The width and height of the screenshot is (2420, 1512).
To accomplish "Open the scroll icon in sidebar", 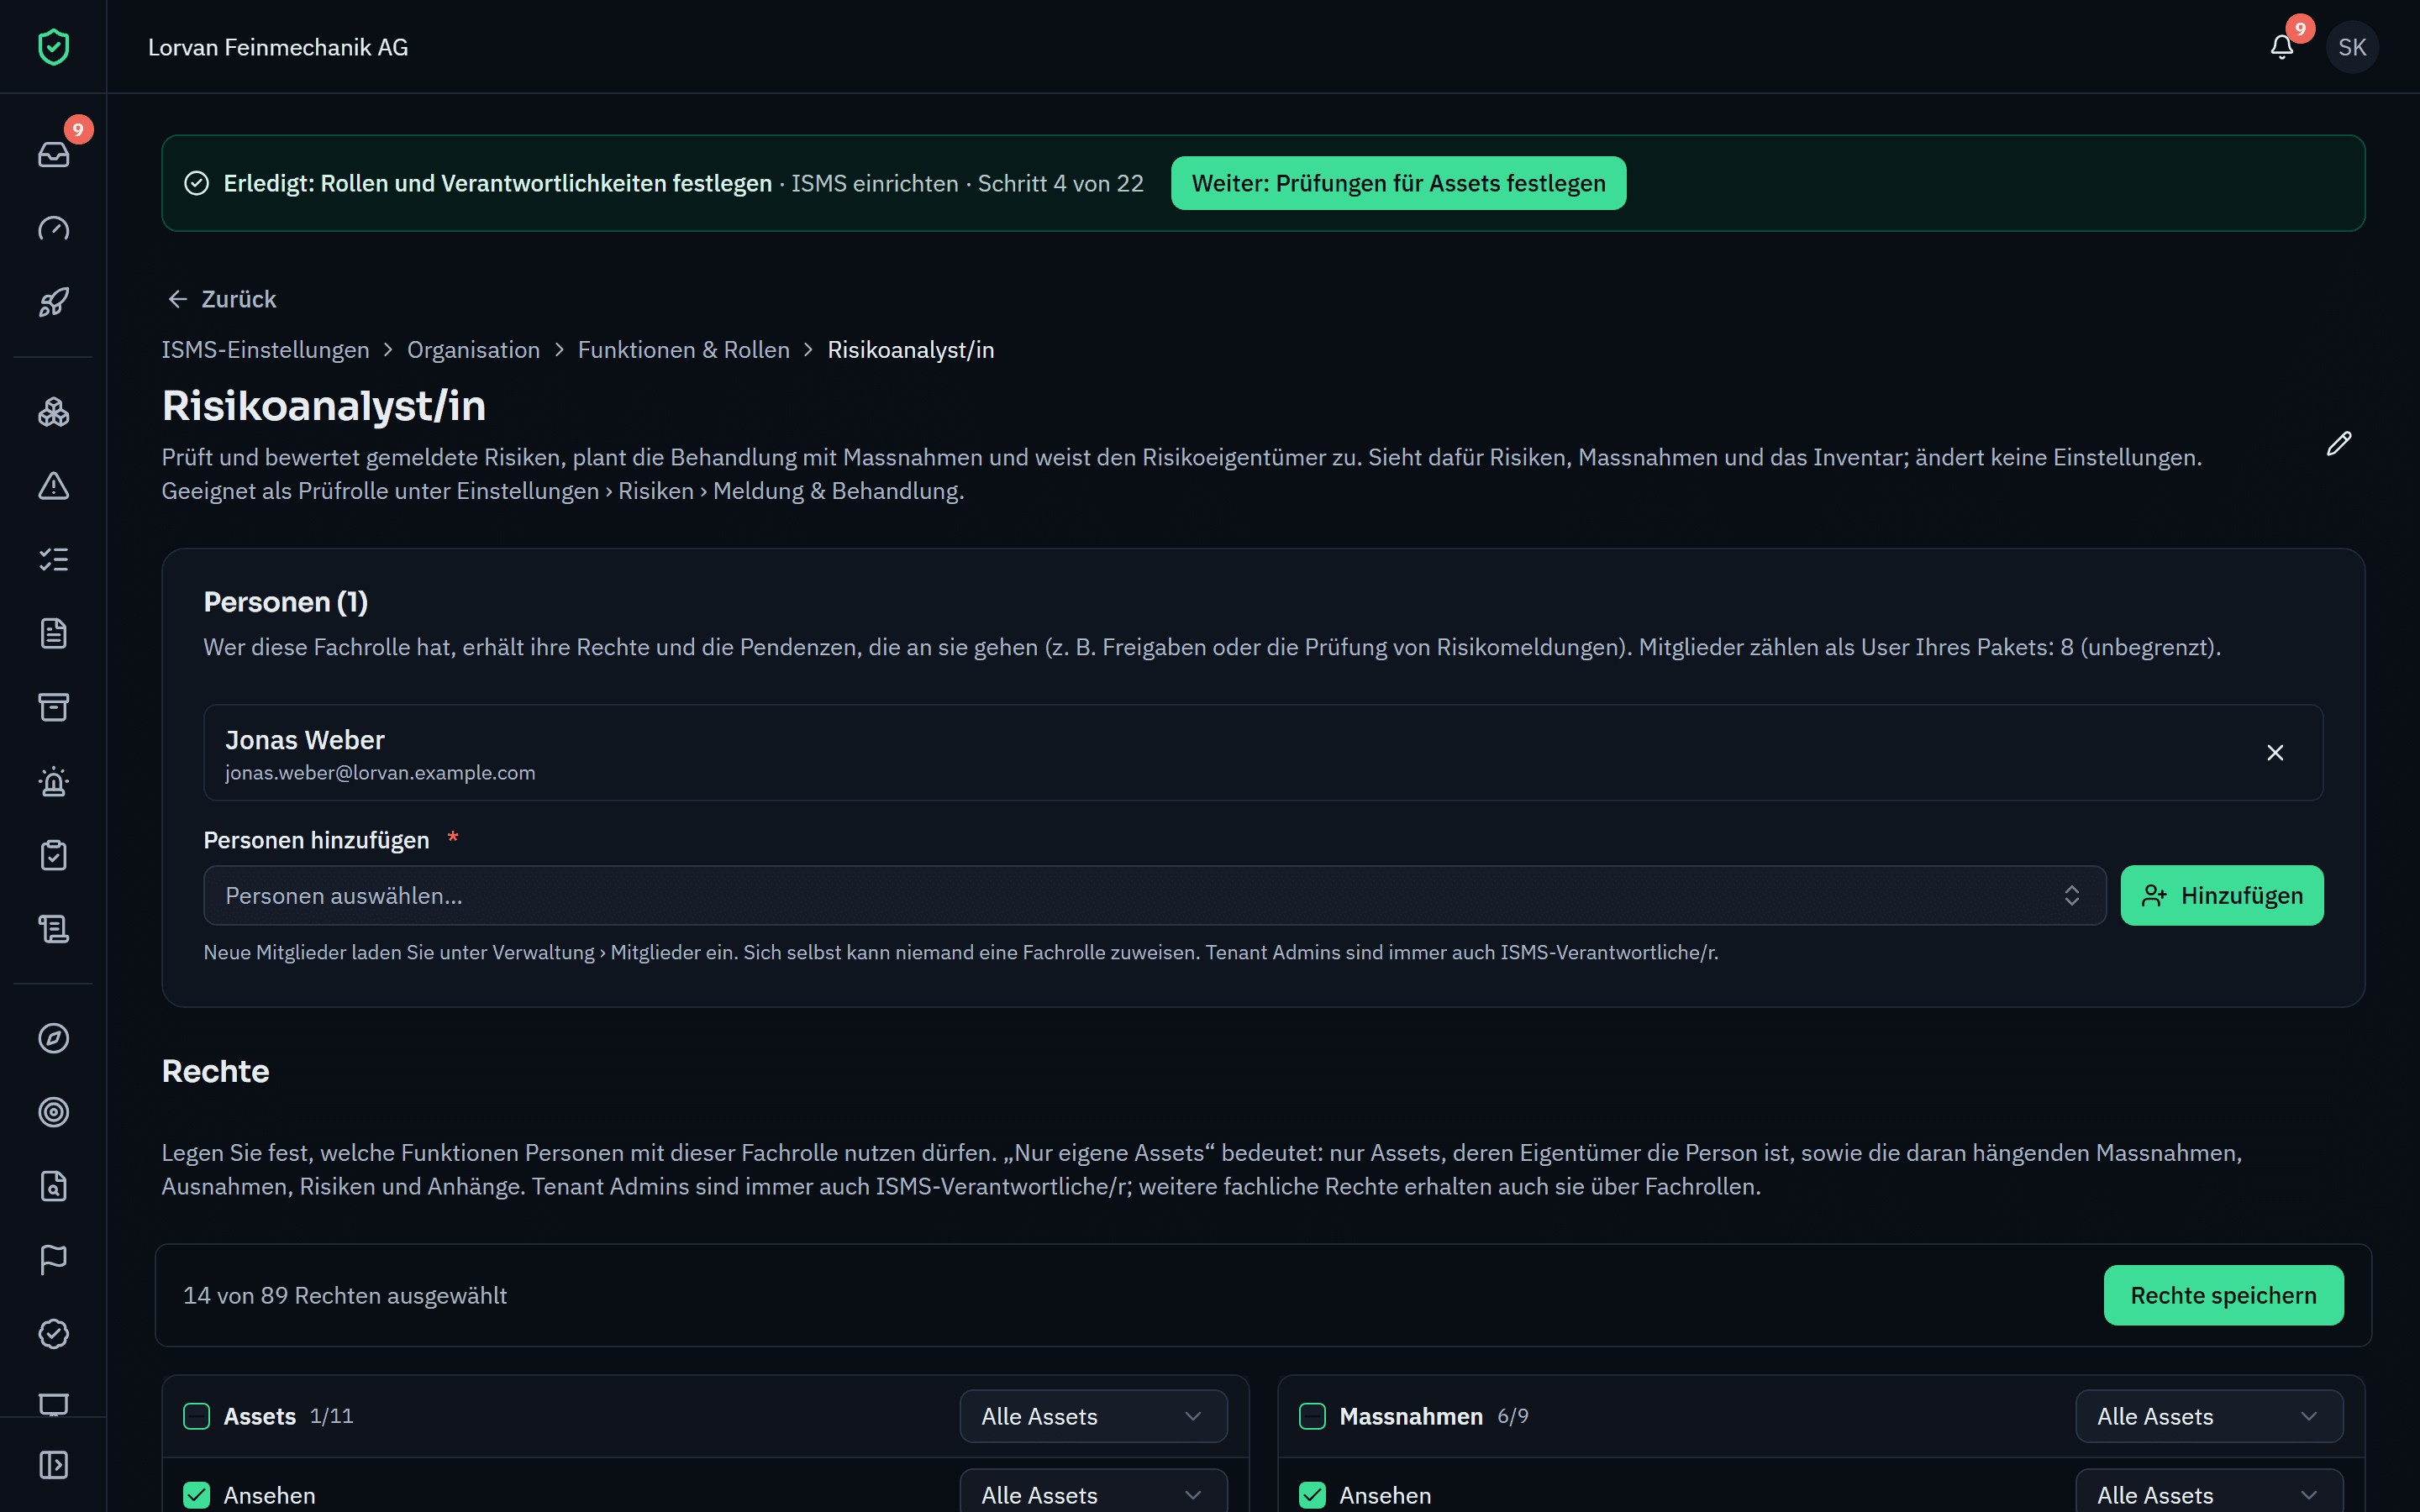I will point(53,930).
